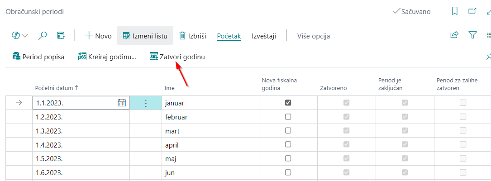Switch to the Početak tab
The width and height of the screenshot is (491, 181).
[x=229, y=36]
